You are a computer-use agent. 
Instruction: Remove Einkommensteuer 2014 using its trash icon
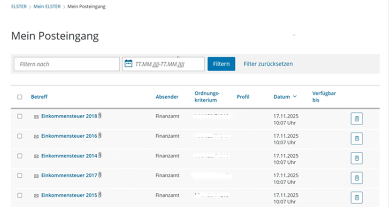coord(356,158)
